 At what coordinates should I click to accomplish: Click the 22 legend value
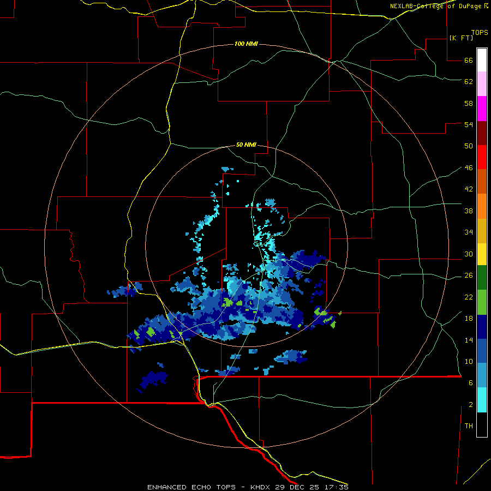469,297
